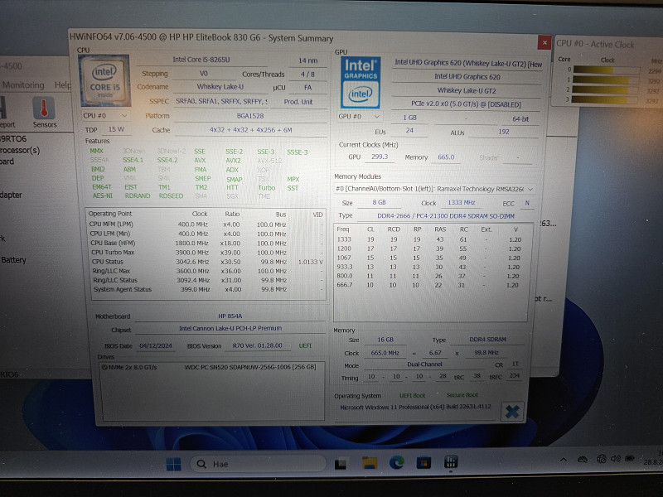Click the battery tray icon

630,458
